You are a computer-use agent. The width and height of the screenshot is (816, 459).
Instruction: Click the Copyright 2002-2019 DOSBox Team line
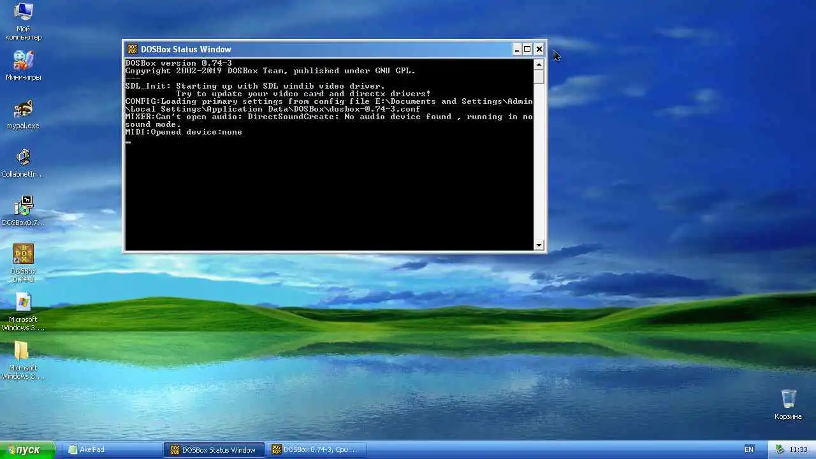[270, 71]
